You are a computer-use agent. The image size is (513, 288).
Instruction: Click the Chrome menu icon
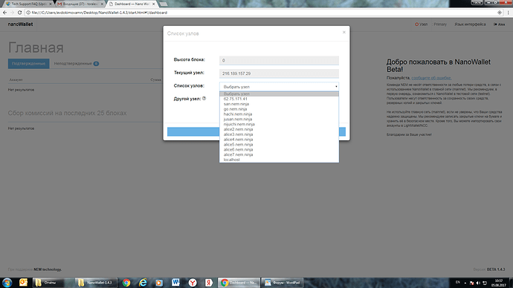(508, 13)
